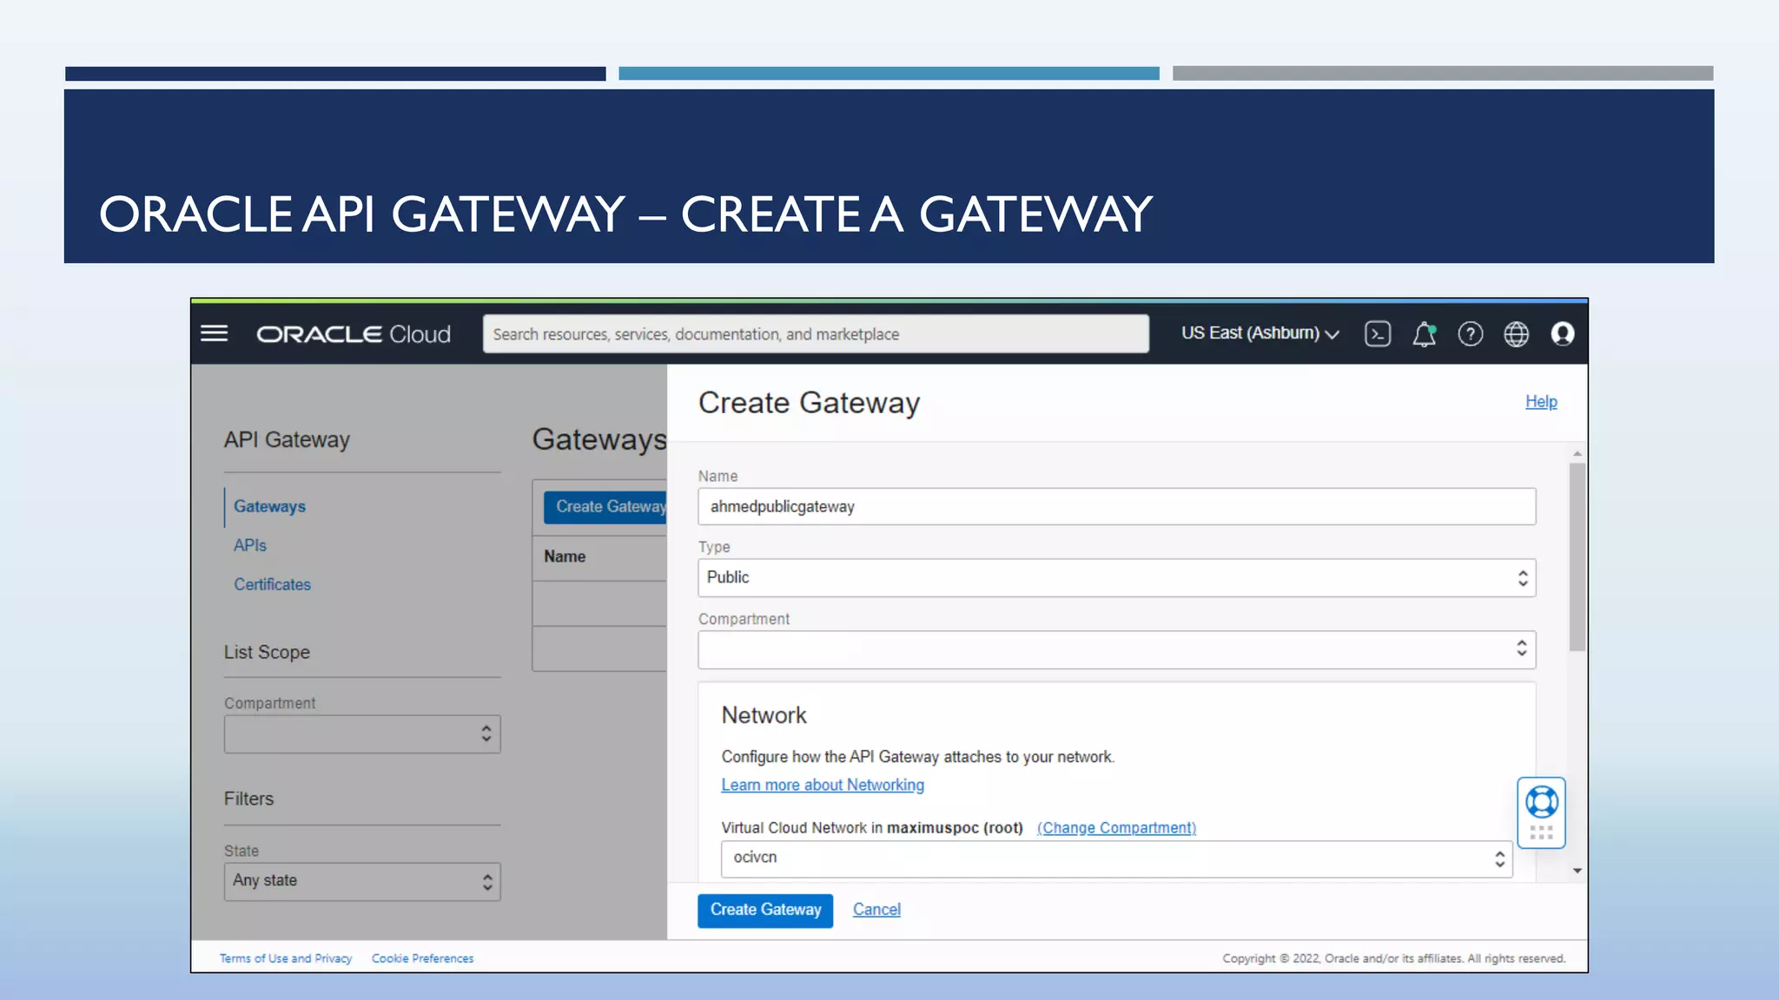This screenshot has width=1779, height=1000.
Task: Click the scrollbar up arrow
Action: point(1577,454)
